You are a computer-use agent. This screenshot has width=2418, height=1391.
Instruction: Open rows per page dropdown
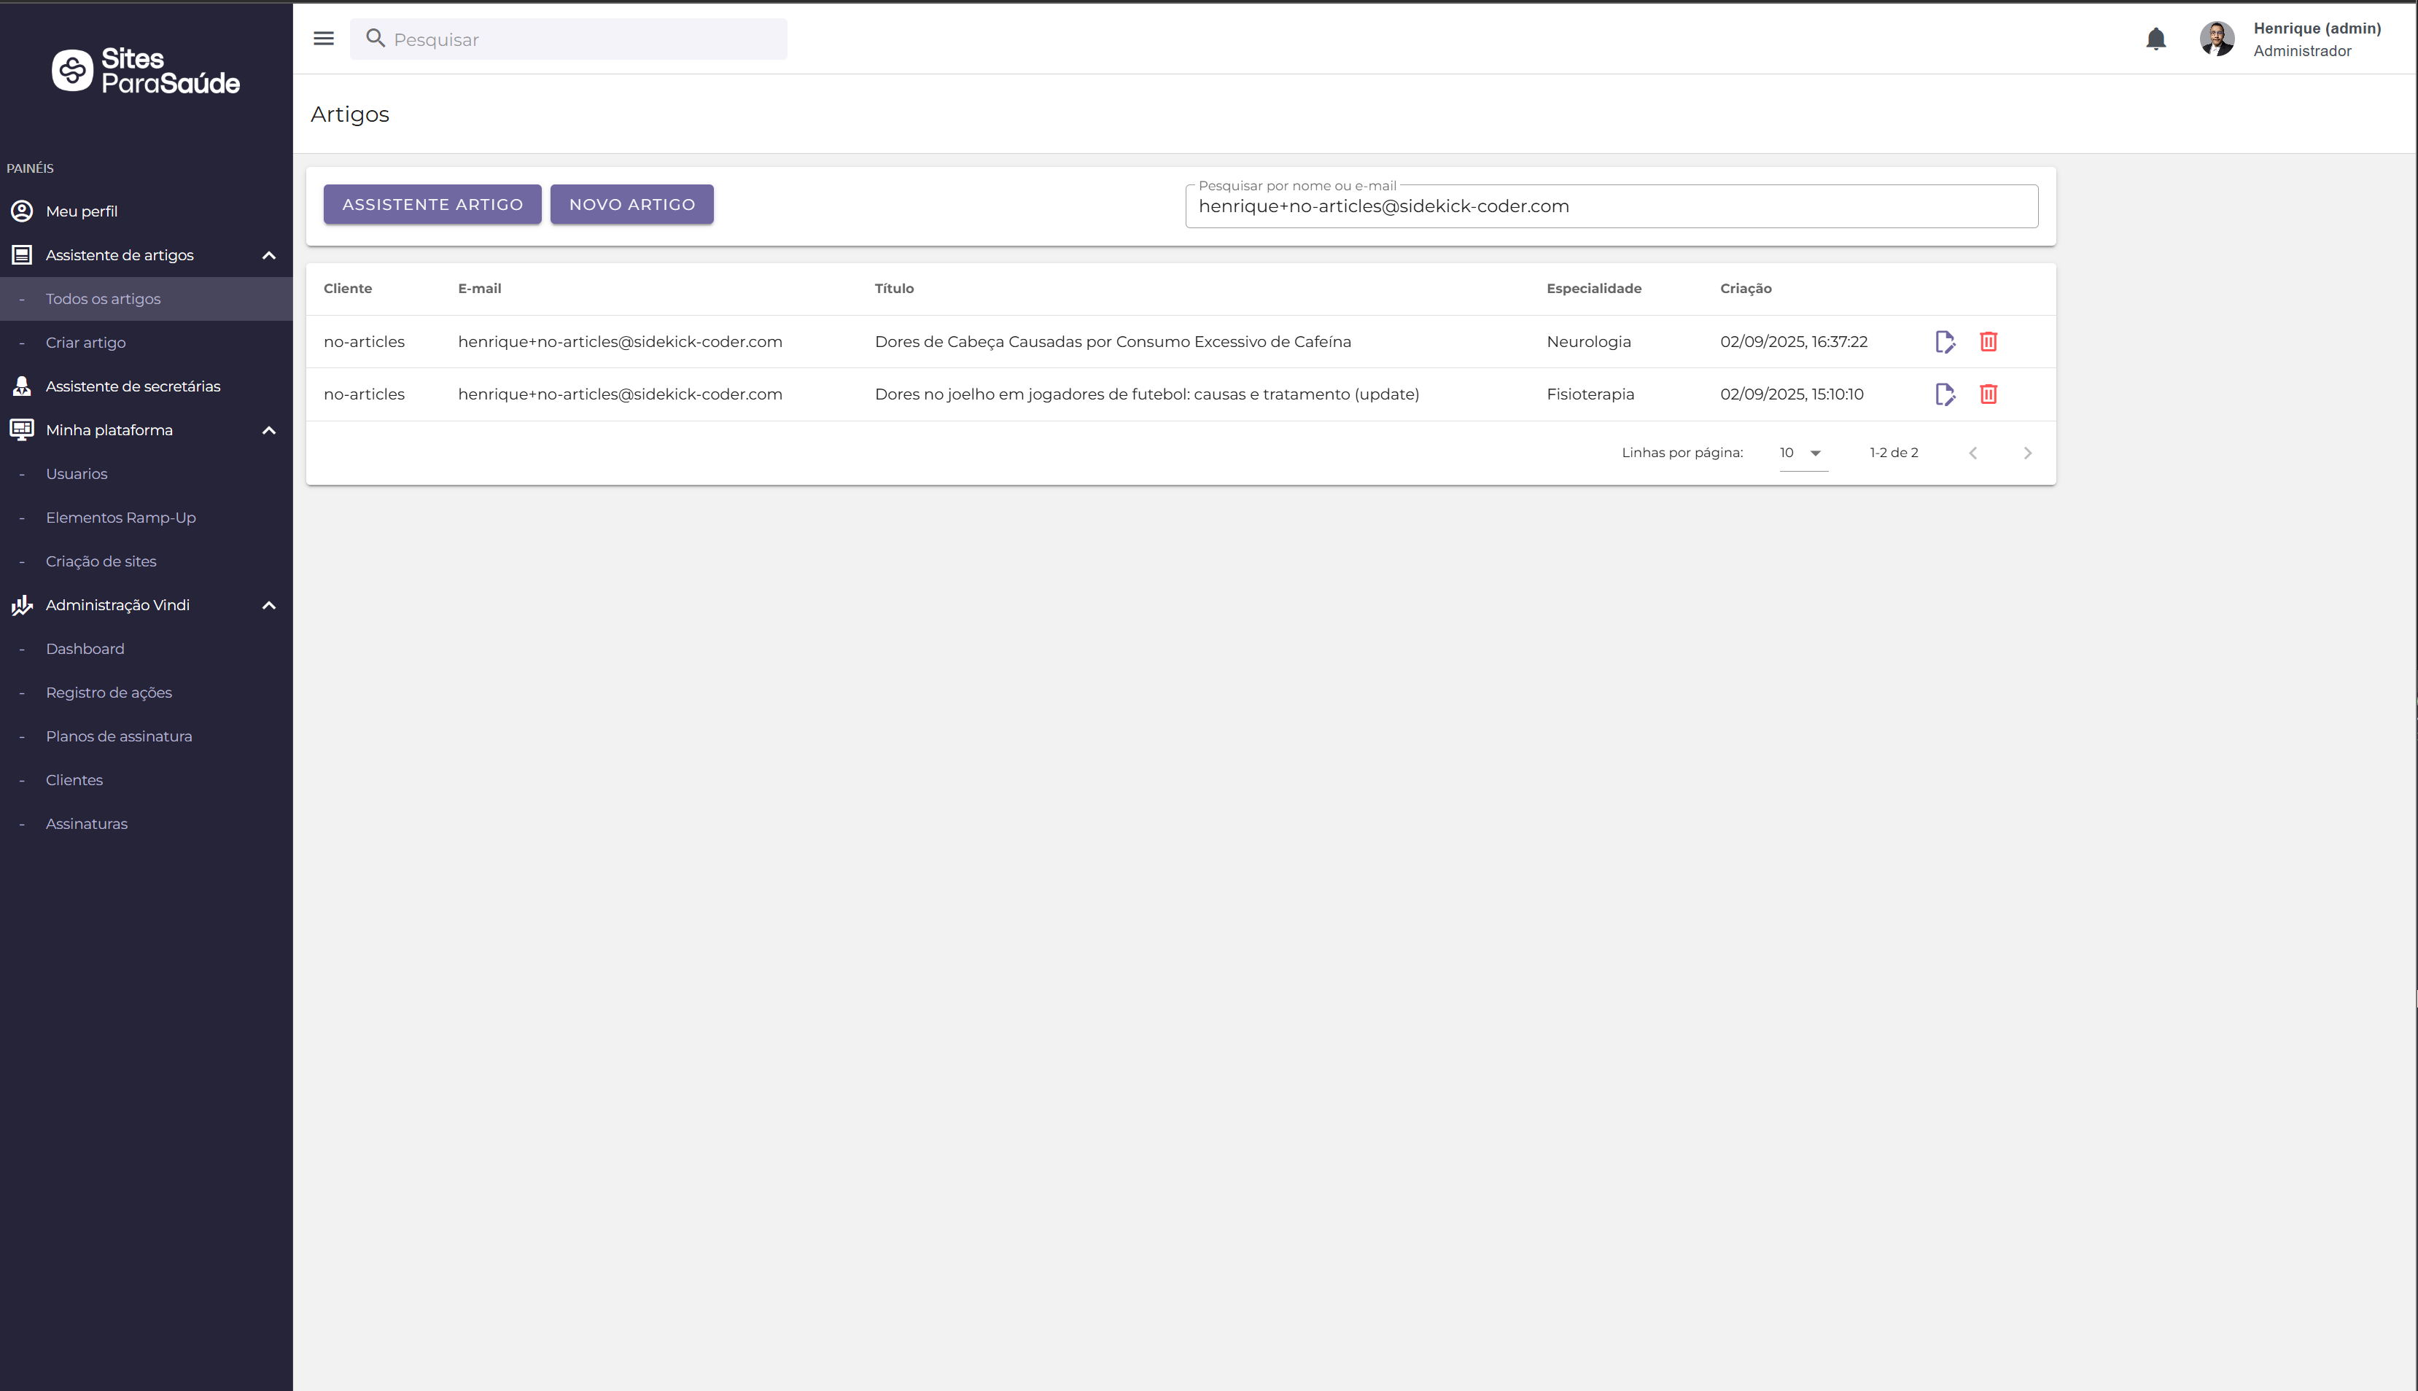1803,453
